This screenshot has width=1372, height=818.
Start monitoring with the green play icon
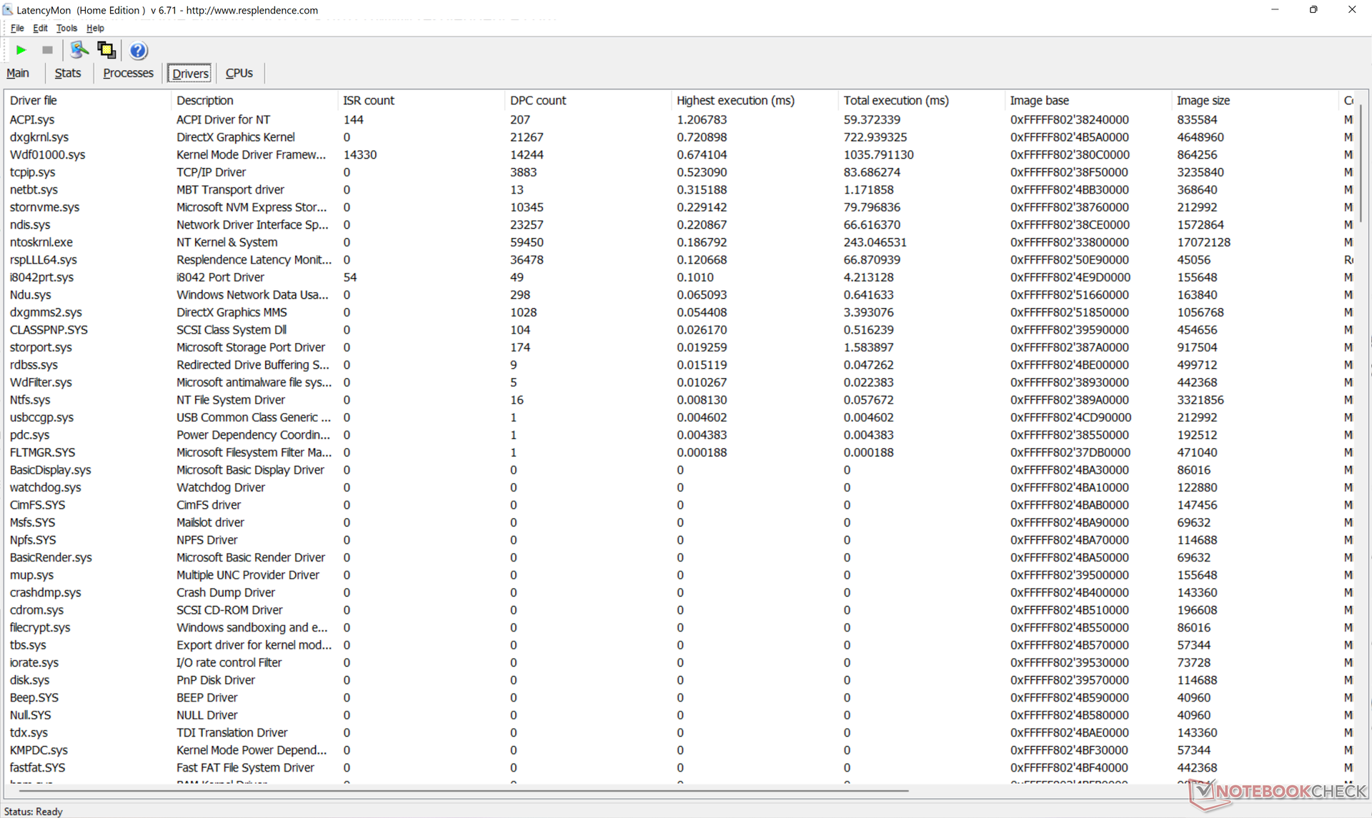pyautogui.click(x=21, y=50)
